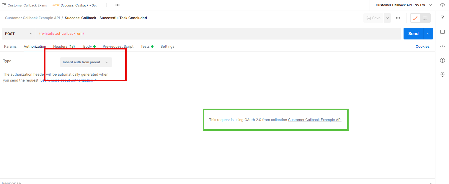Expand Send options dropdown arrow
The image size is (449, 184).
coord(428,34)
